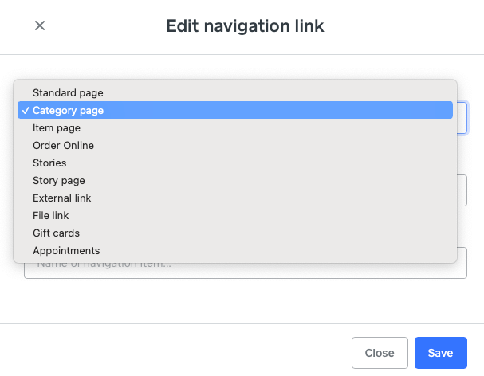Click blank footer area left of Close
The height and width of the screenshot is (376, 484).
tap(175, 353)
